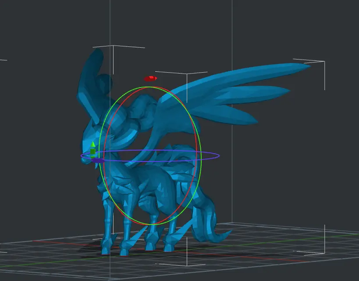Click the green arrow rotation handle
This screenshot has height=281, width=359.
point(93,150)
